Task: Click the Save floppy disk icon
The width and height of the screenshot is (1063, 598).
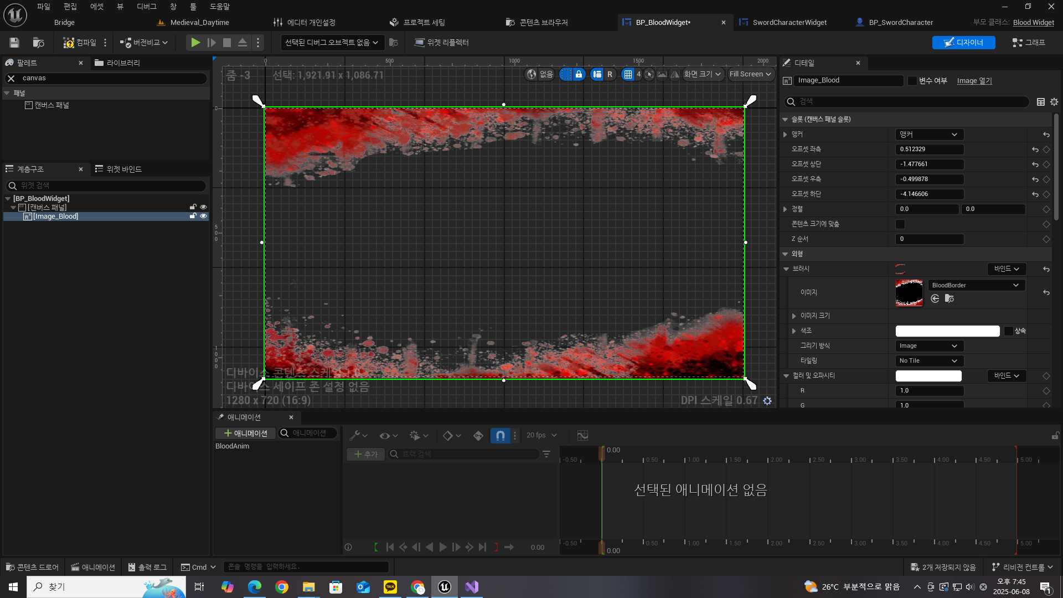Action: coord(14,43)
